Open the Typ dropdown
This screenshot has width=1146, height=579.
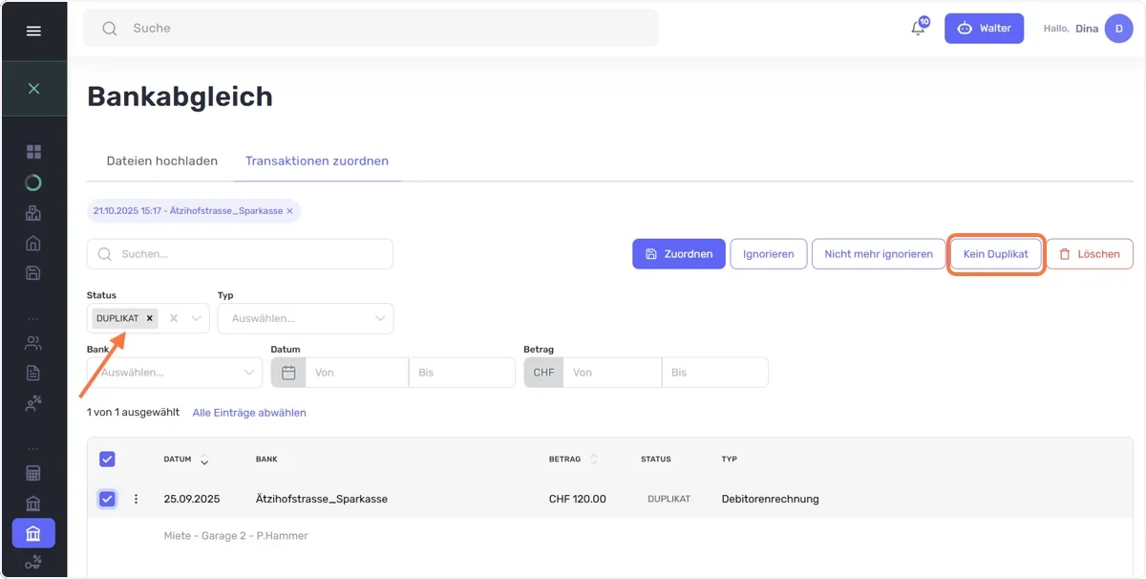pyautogui.click(x=306, y=318)
